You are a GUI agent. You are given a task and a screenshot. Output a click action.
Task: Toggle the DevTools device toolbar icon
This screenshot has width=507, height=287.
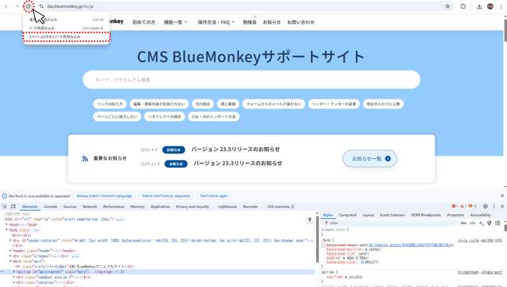(x=13, y=207)
